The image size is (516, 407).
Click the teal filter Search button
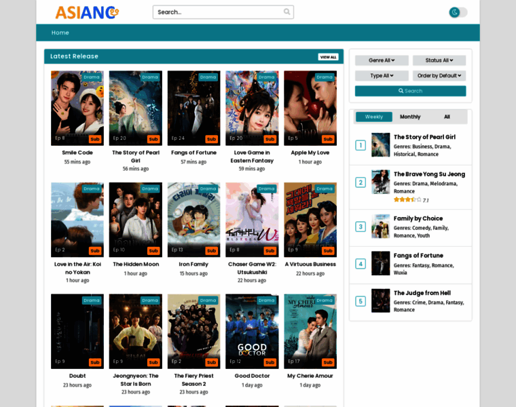[410, 91]
